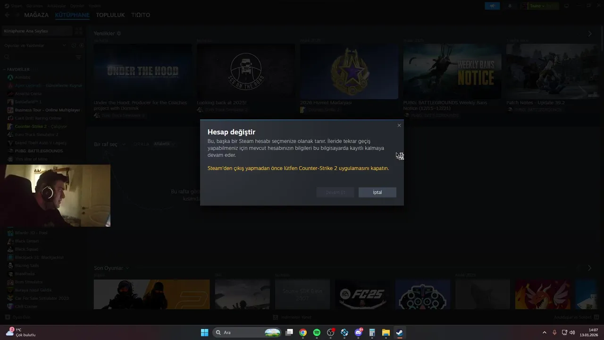Click the Steam taskbar icon
The width and height of the screenshot is (604, 340).
point(399,332)
